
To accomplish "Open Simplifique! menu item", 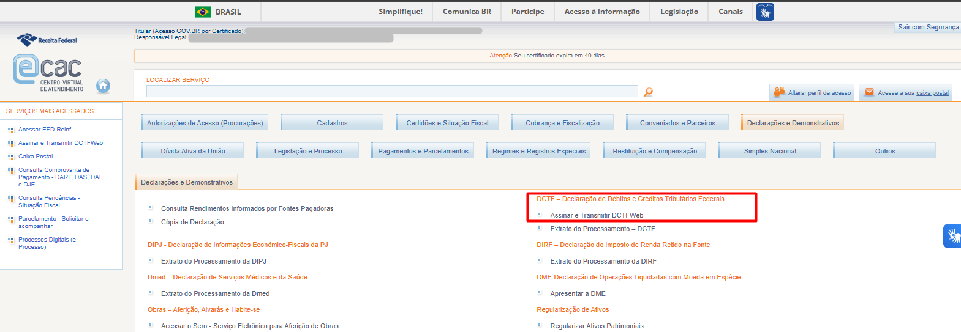I will pos(401,12).
